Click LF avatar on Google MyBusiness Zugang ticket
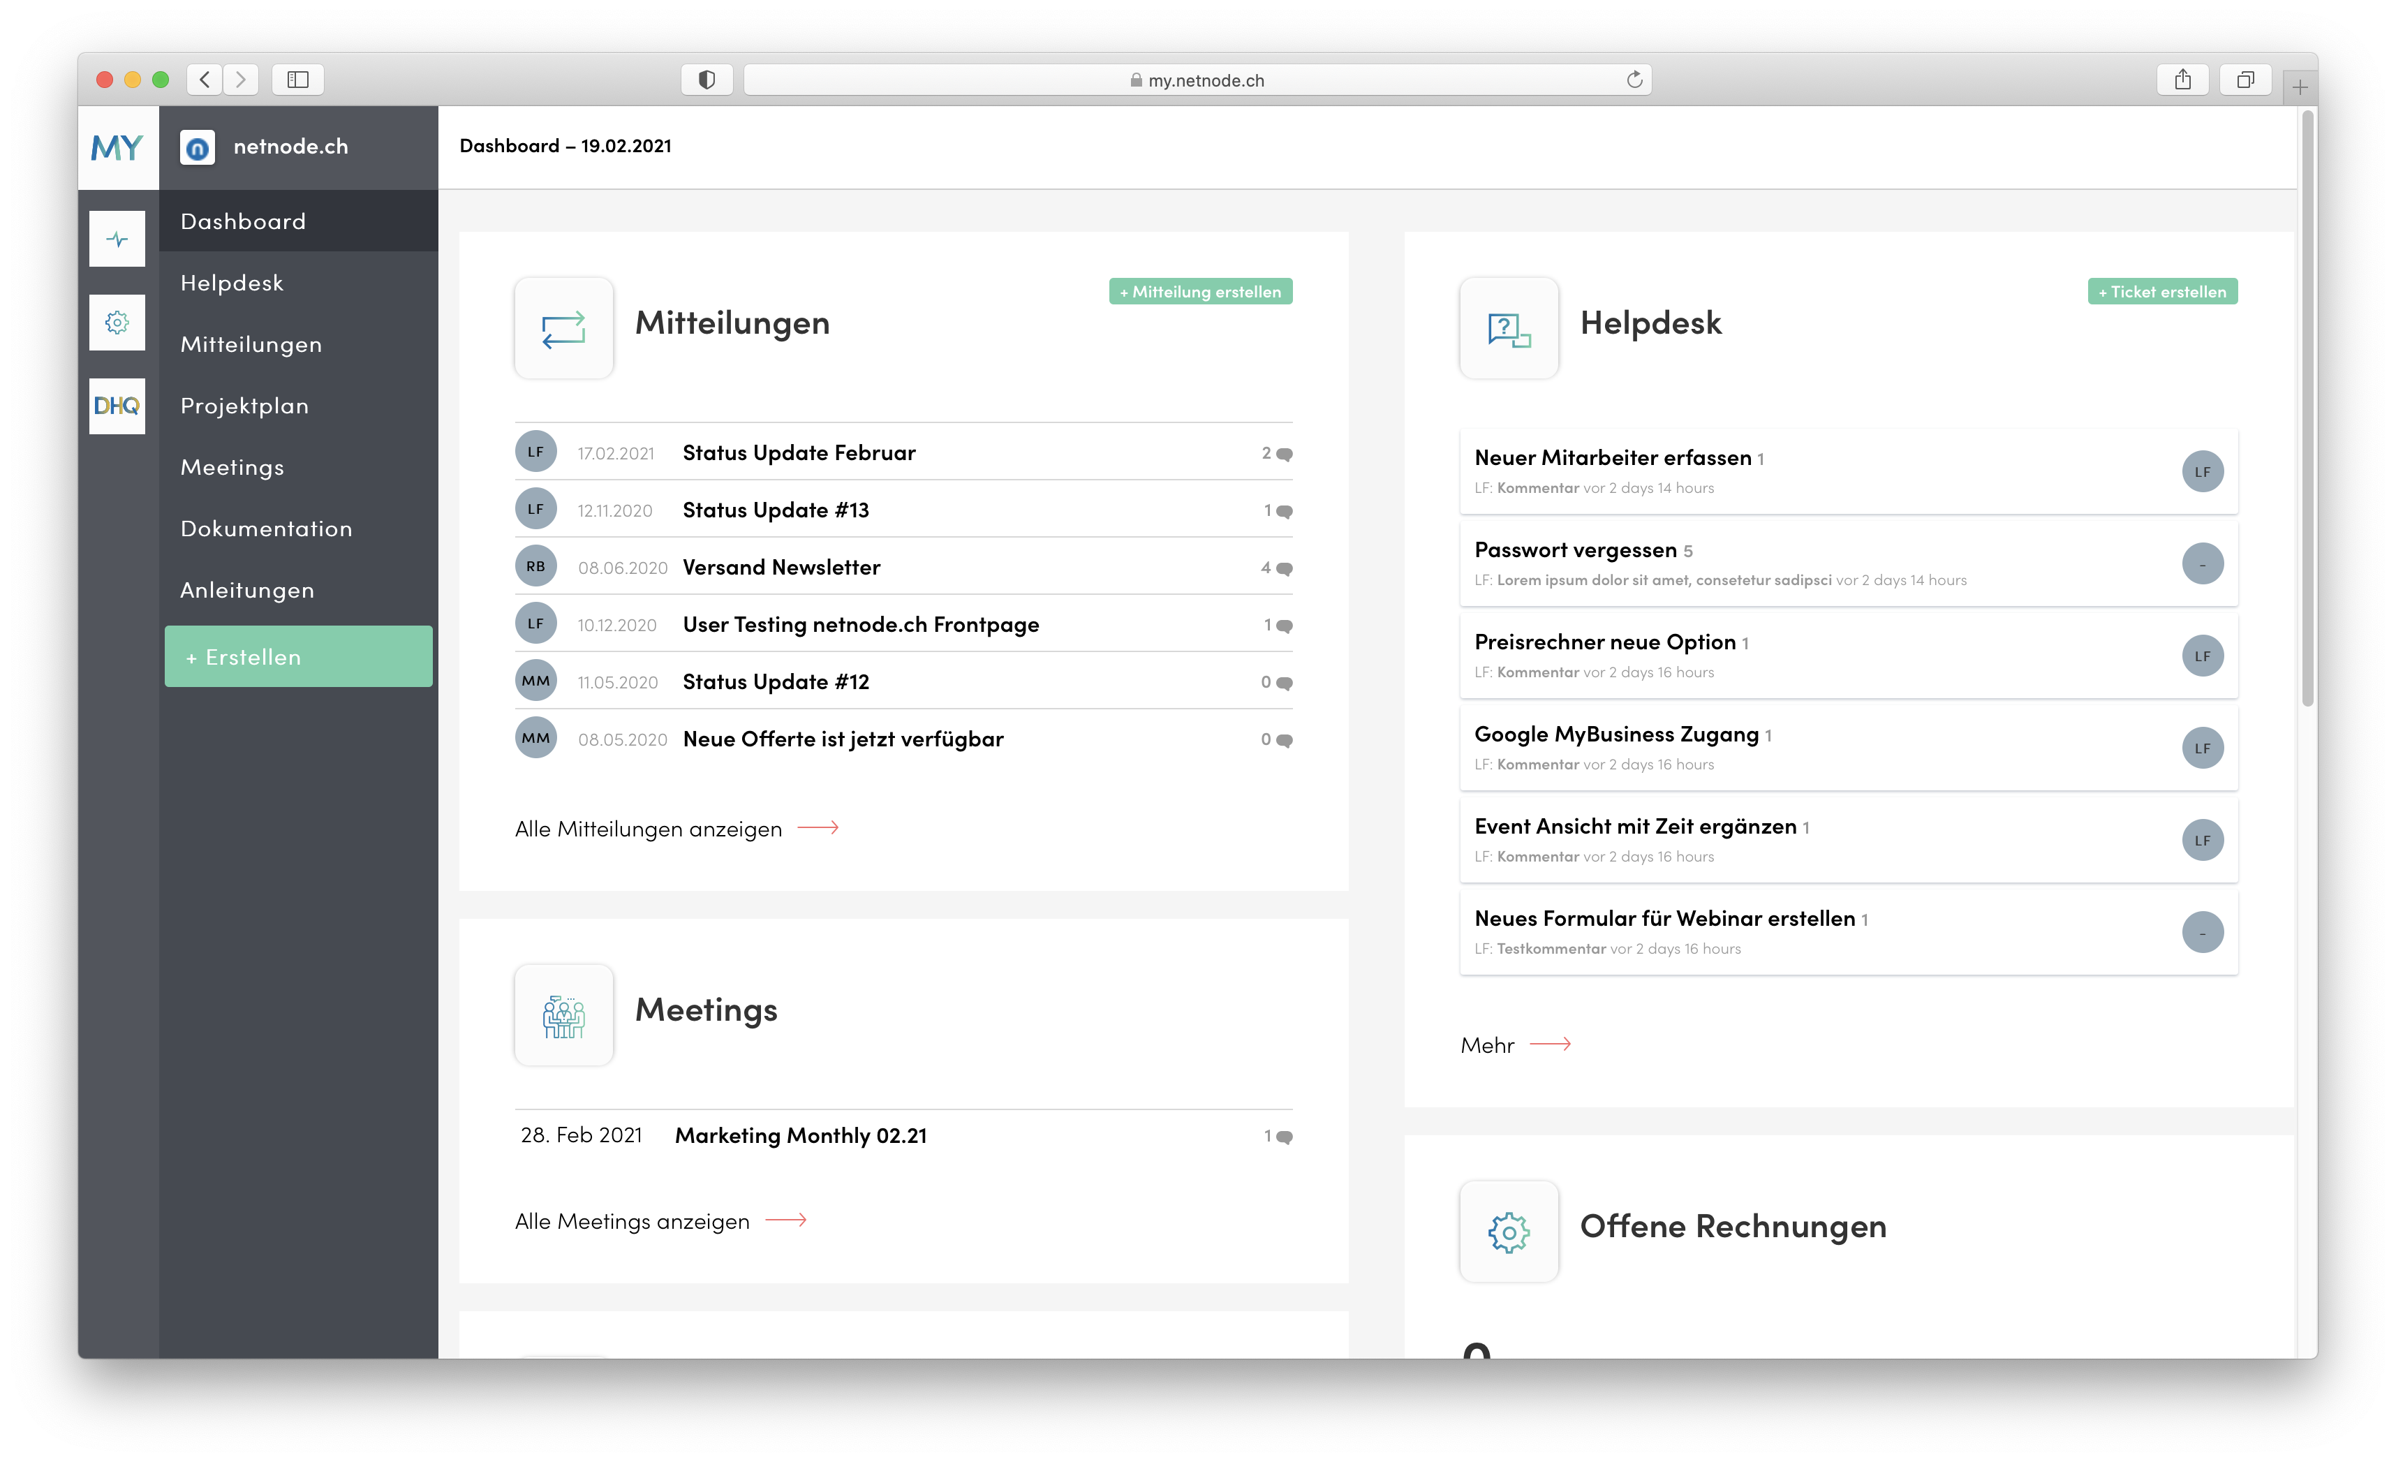This screenshot has width=2396, height=1462. point(2203,749)
